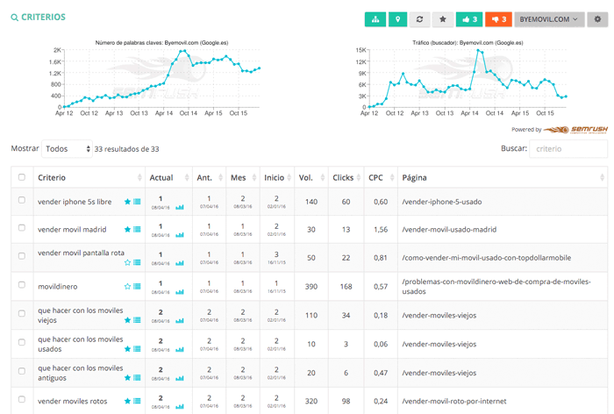Open page link /vender-iphone-5-usado
614x414 pixels.
coord(442,202)
